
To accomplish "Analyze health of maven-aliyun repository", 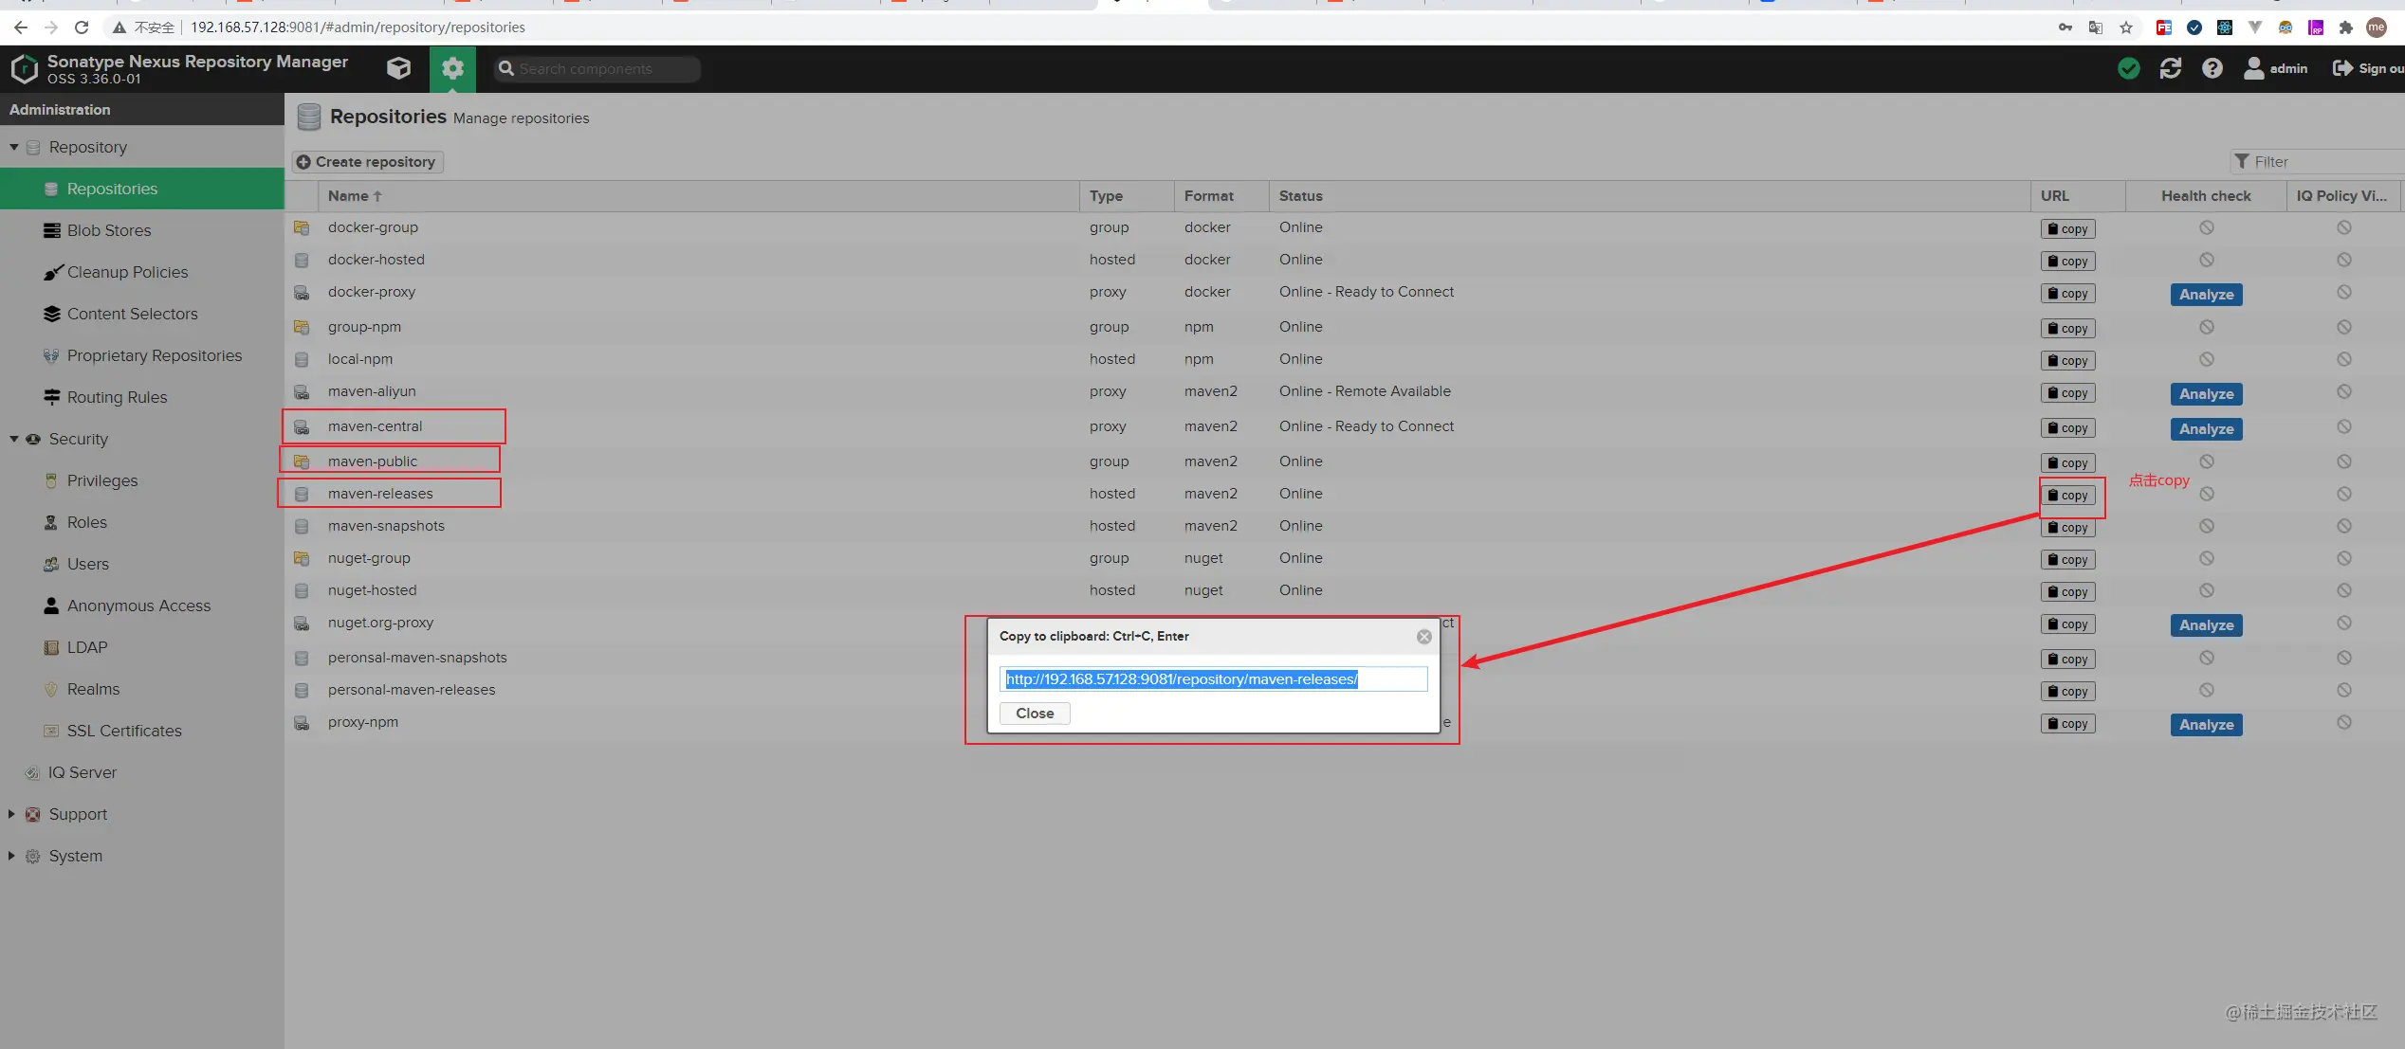I will 2206,394.
